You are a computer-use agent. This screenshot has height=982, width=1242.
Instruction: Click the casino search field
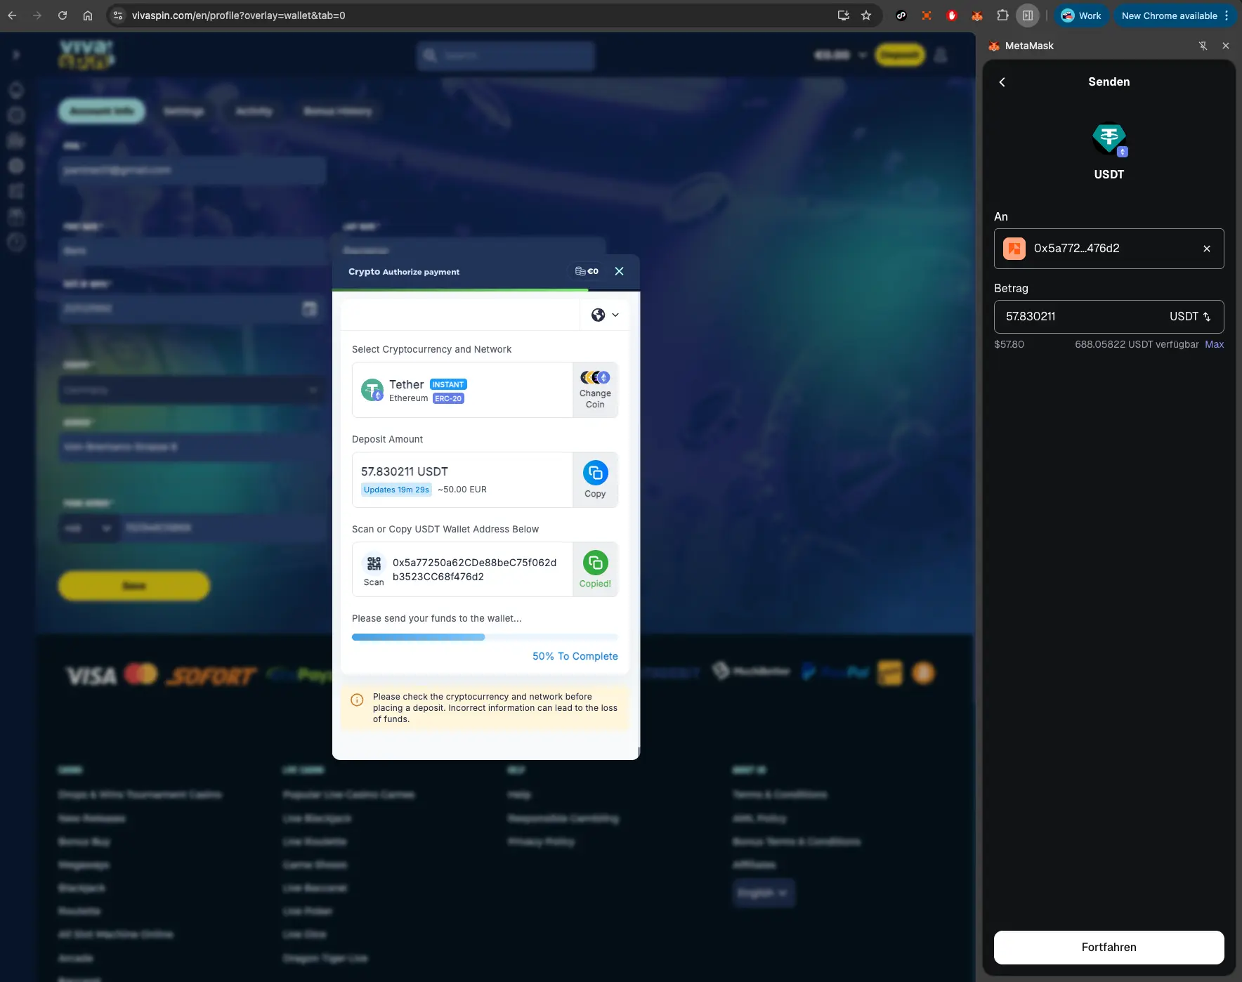tap(506, 55)
